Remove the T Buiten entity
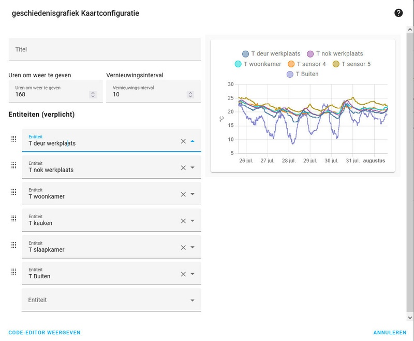 coord(183,274)
